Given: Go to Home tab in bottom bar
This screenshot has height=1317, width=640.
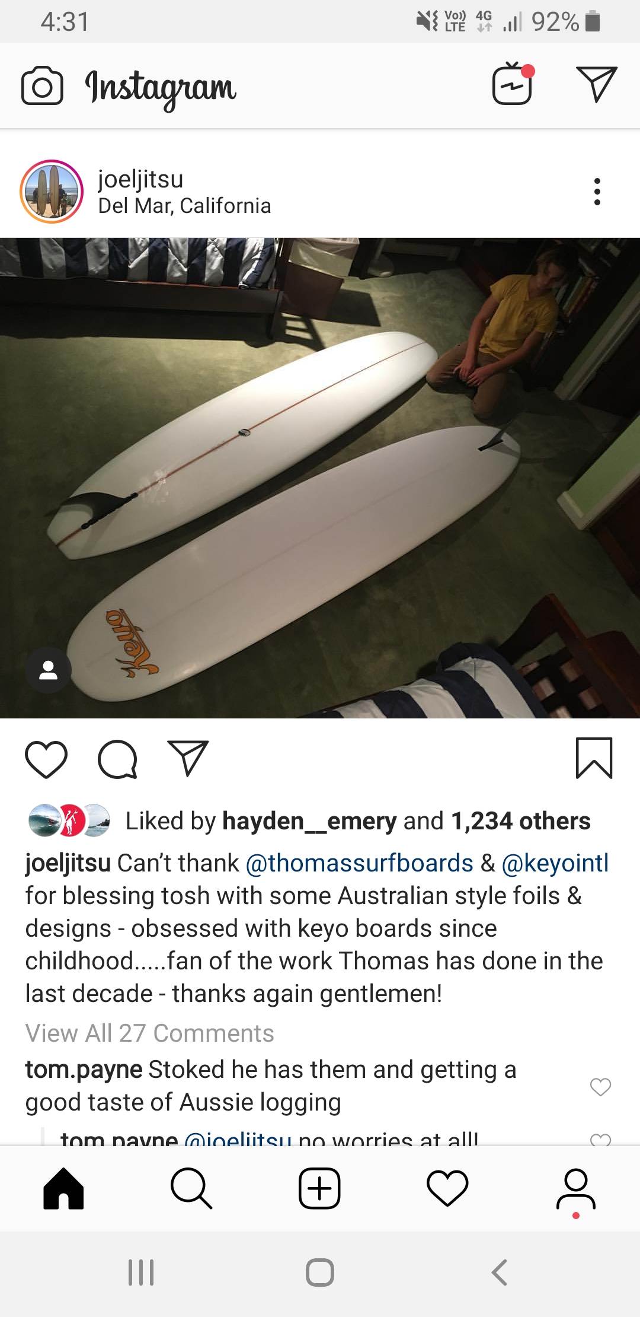Looking at the screenshot, I should 63,1188.
